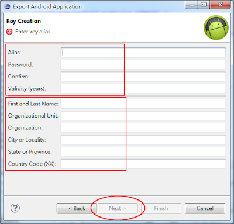The image size is (234, 224).
Task: Close the Export Android Application window
Action: pos(221,5)
